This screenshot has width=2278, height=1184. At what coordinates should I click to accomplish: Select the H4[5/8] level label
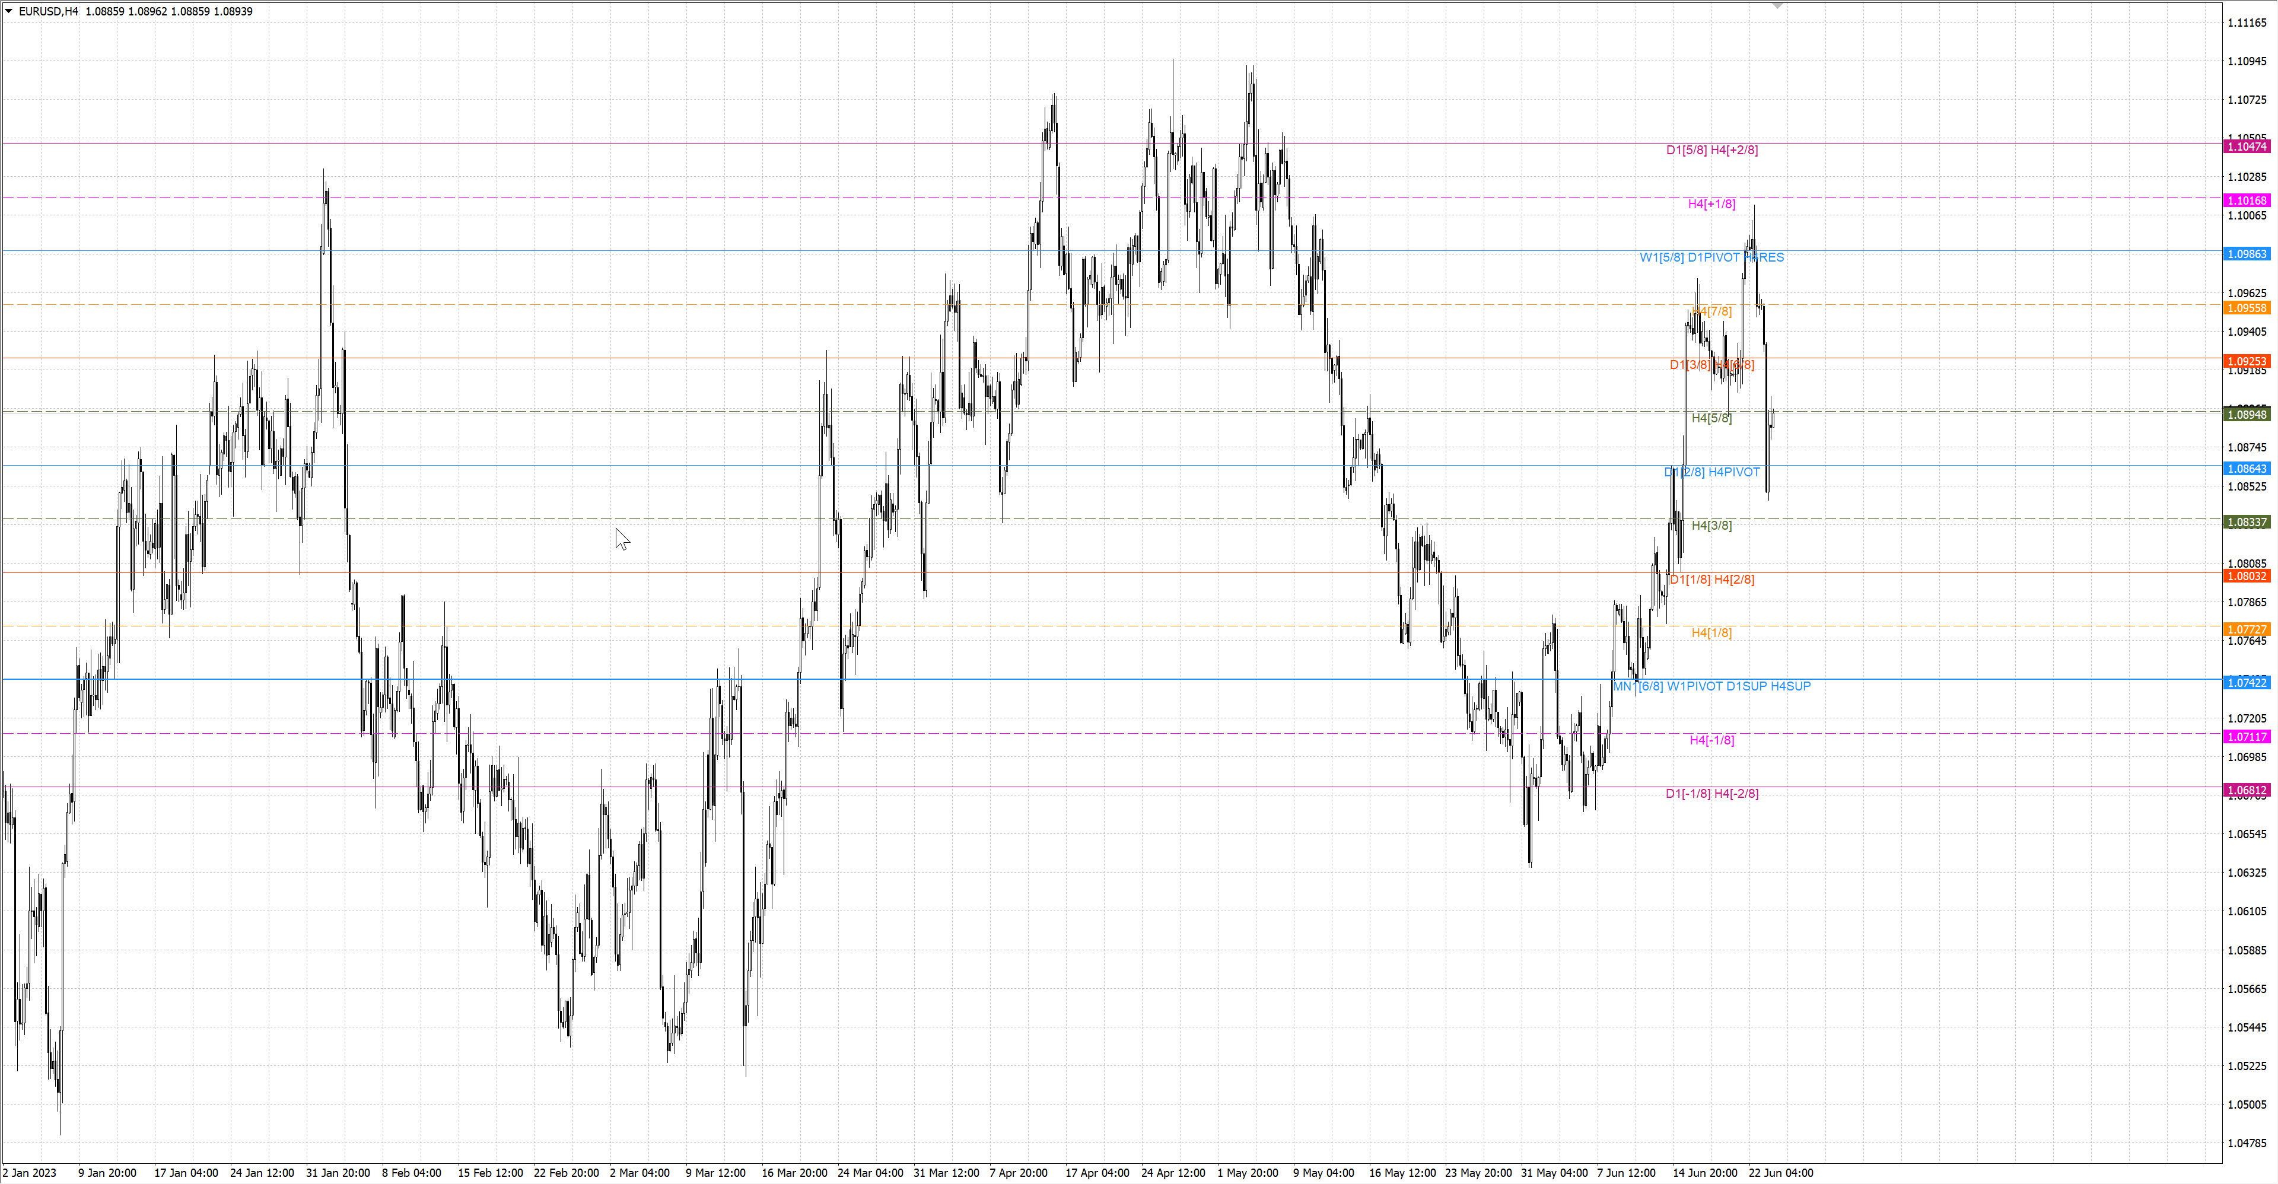click(x=1711, y=418)
